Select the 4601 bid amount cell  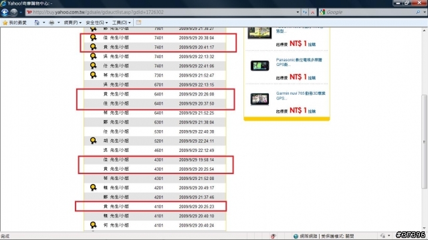(x=158, y=150)
